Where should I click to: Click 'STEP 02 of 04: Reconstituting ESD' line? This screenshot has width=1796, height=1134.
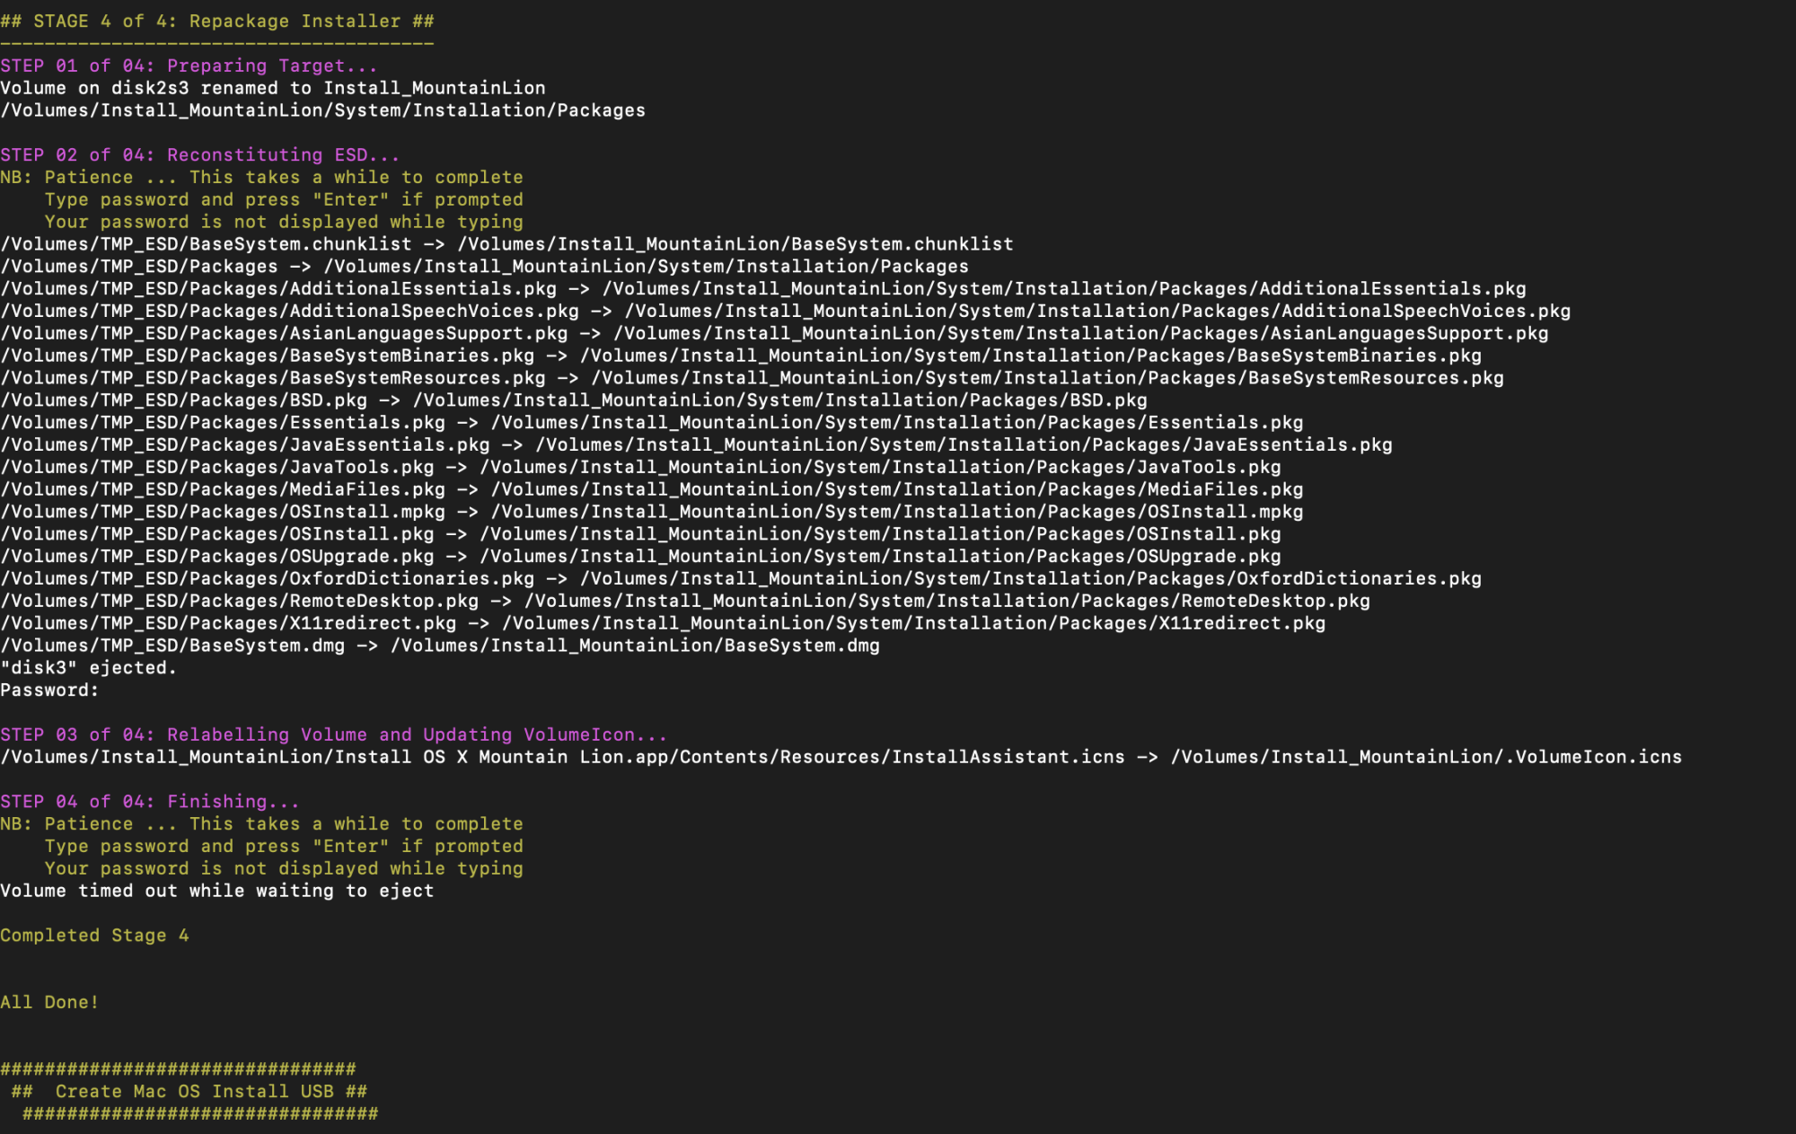pos(199,154)
